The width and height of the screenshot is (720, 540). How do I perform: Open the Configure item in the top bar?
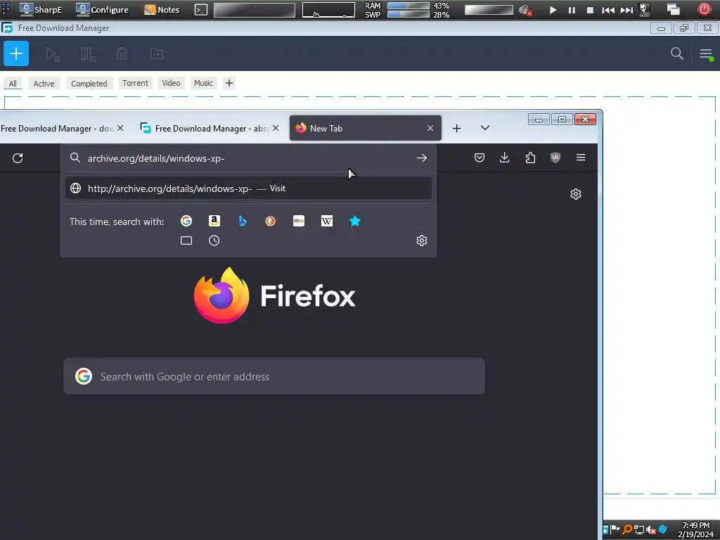(x=103, y=10)
